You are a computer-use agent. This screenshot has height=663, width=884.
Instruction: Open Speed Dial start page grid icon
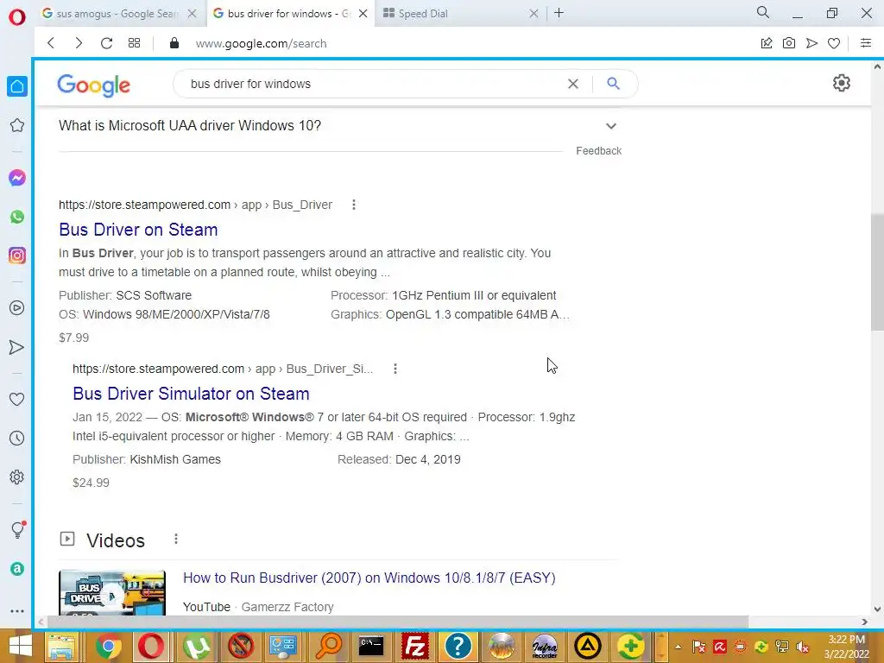134,43
